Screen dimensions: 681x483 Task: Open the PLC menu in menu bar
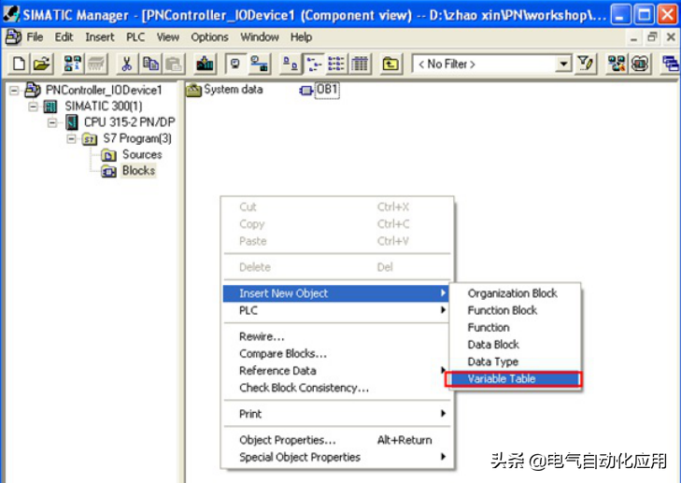pos(135,37)
